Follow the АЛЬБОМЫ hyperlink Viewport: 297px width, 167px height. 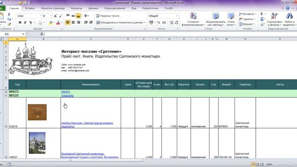coord(67,96)
